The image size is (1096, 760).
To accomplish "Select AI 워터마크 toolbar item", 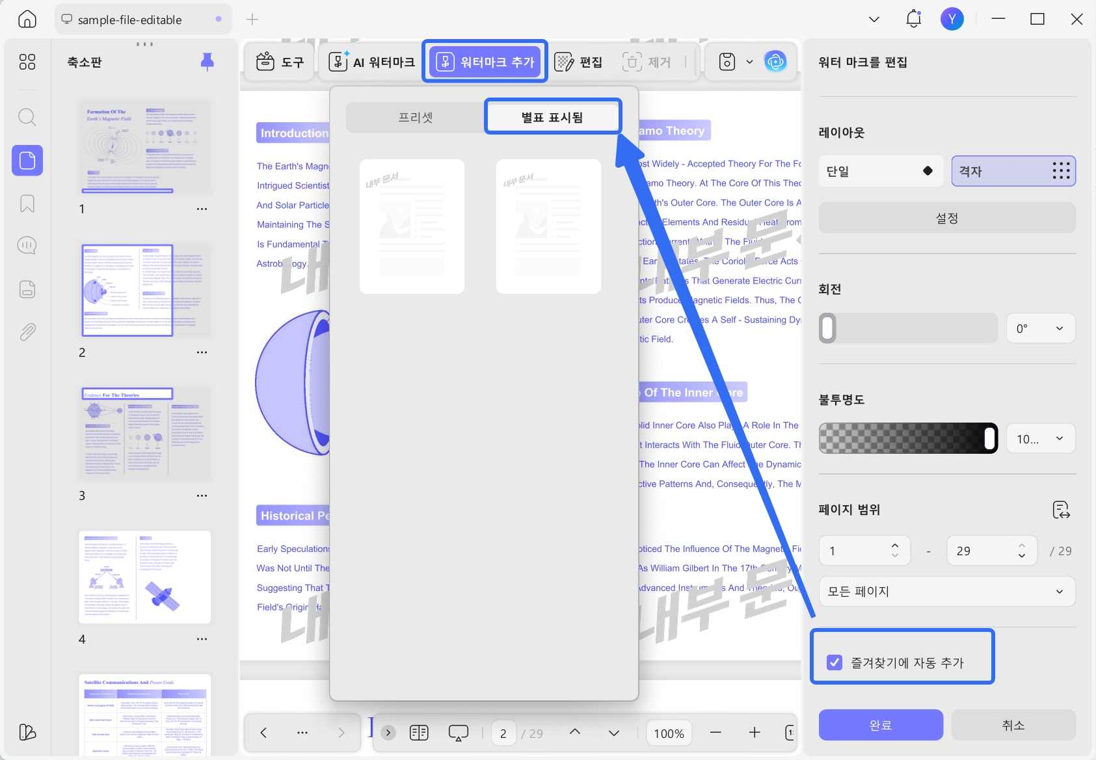I will pos(371,62).
